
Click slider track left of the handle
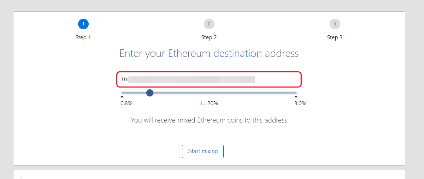coord(134,93)
